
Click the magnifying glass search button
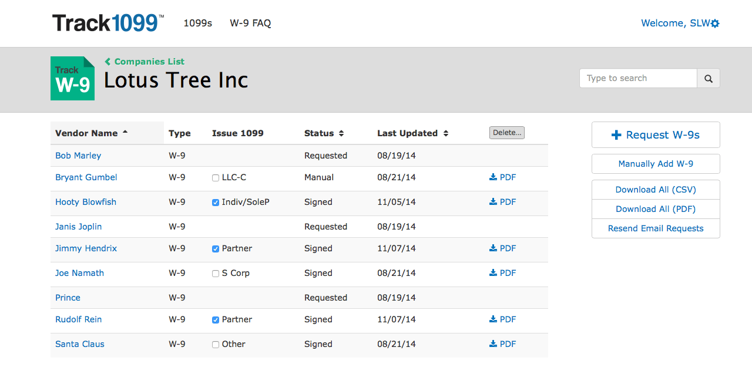point(709,78)
